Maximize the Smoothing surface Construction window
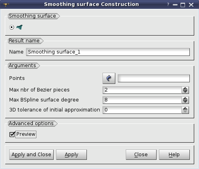 pos(183,5)
